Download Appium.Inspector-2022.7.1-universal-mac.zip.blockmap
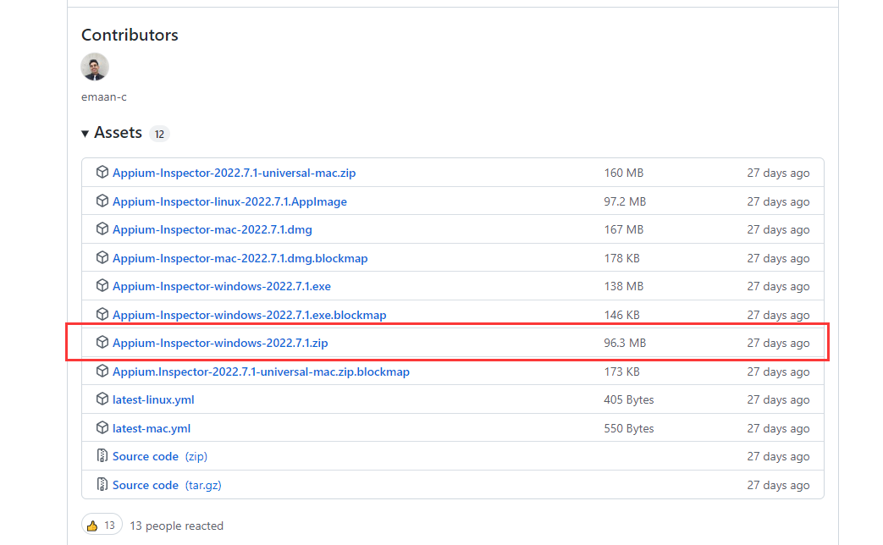883x545 pixels. coord(262,372)
